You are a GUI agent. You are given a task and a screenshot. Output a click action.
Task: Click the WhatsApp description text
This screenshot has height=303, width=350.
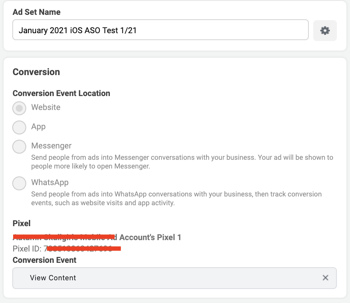point(176,199)
